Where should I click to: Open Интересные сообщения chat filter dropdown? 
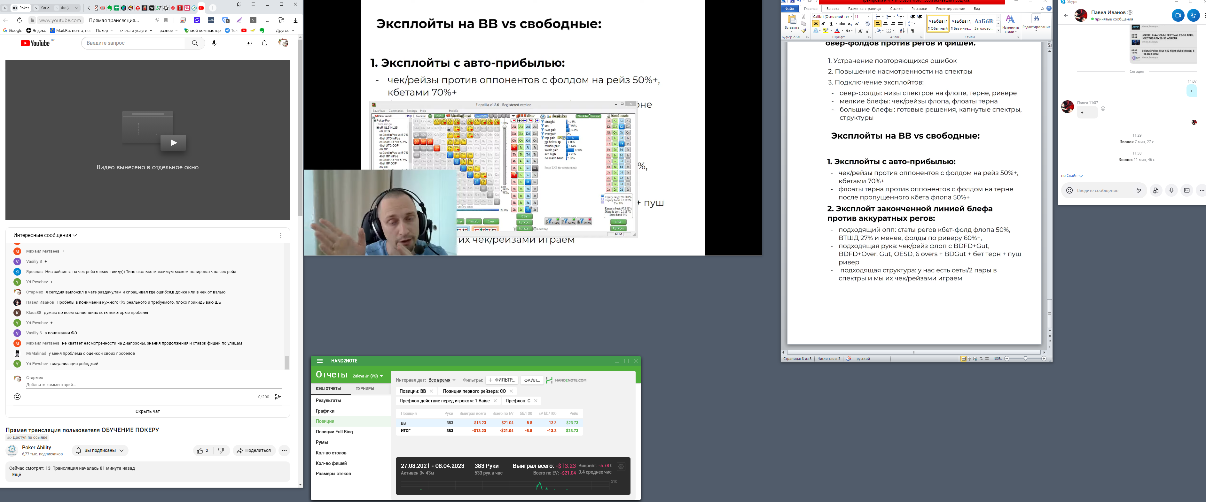pyautogui.click(x=45, y=235)
